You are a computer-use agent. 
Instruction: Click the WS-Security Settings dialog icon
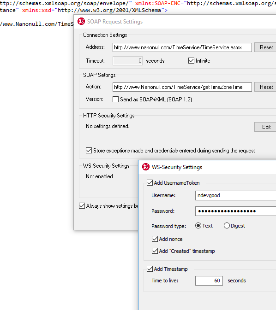click(x=146, y=167)
